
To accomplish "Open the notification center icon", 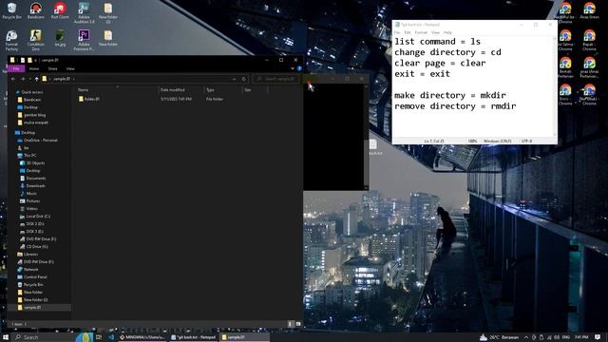I will pos(598,337).
